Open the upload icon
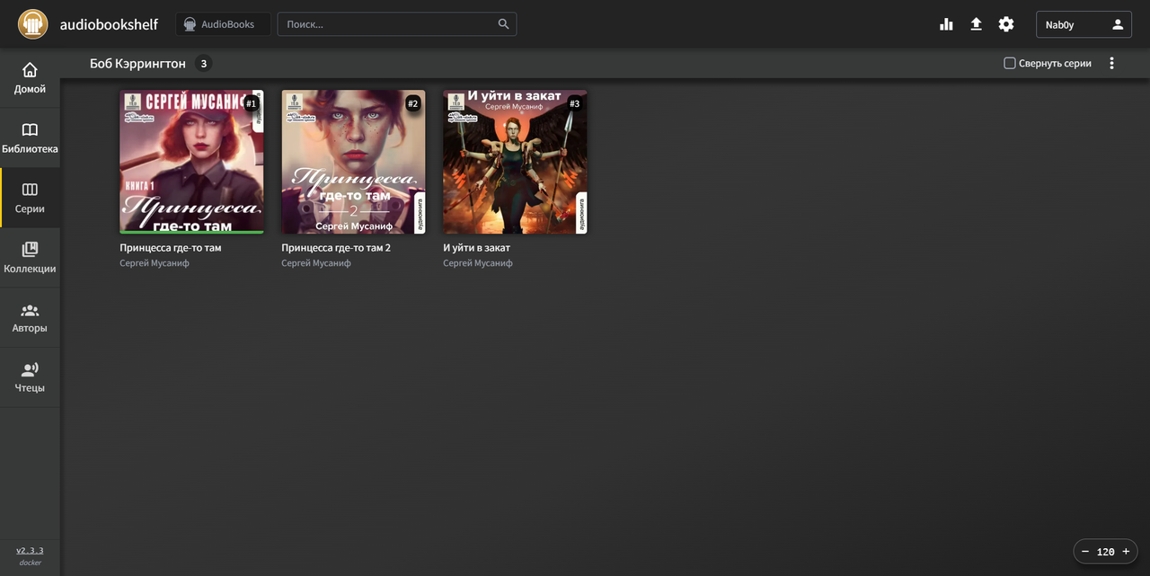This screenshot has width=1150, height=576. coord(977,24)
